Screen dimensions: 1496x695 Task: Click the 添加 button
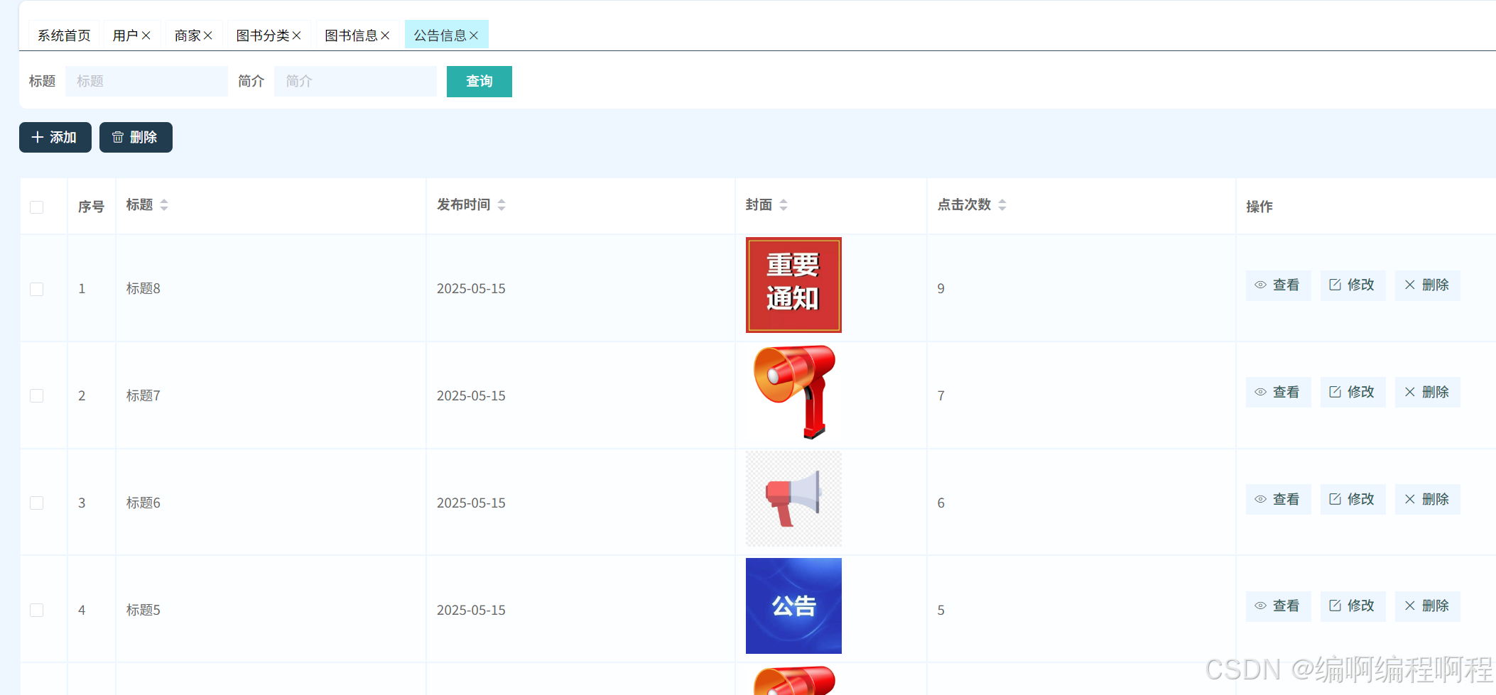(55, 137)
